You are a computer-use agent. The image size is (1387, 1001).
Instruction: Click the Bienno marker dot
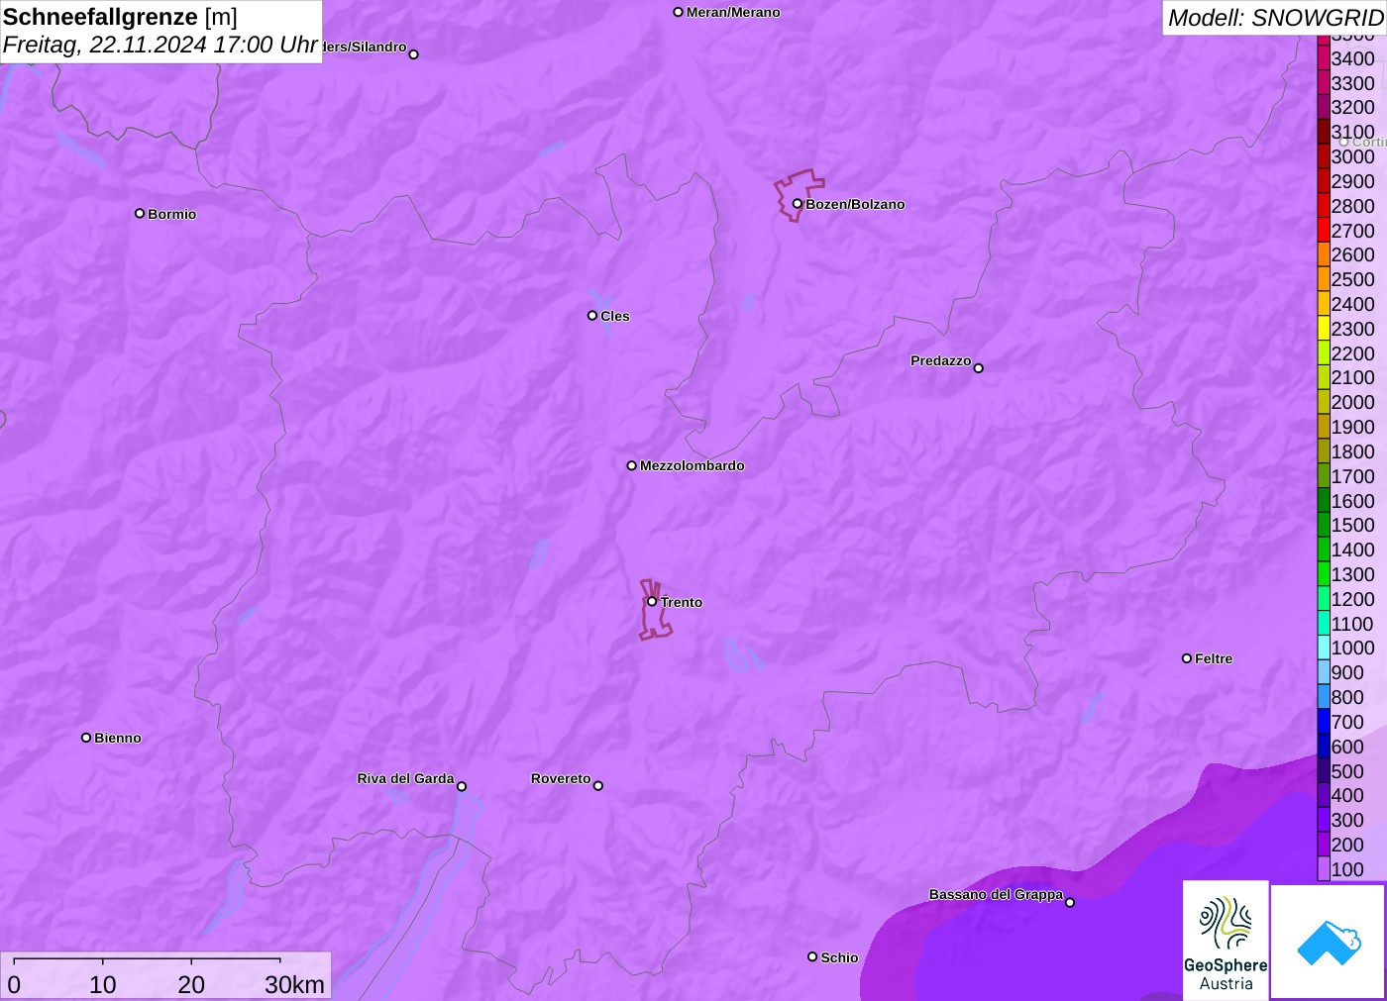click(86, 738)
